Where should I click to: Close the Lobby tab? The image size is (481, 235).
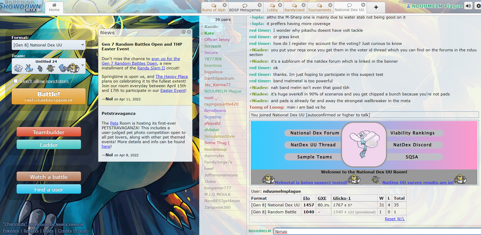pos(280,5)
